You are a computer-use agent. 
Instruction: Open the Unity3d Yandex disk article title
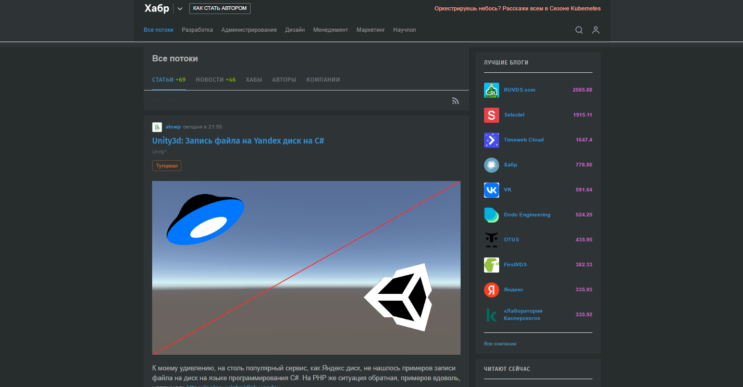239,141
